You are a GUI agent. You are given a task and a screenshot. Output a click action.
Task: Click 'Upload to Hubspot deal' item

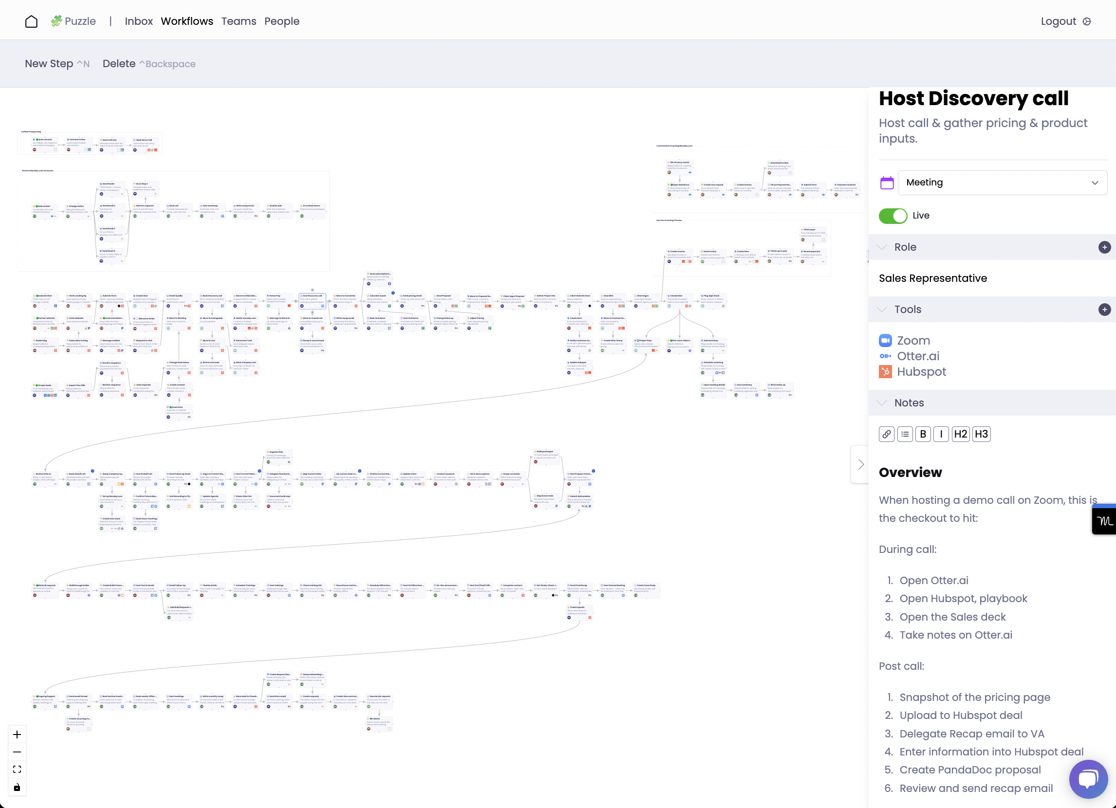(x=961, y=715)
